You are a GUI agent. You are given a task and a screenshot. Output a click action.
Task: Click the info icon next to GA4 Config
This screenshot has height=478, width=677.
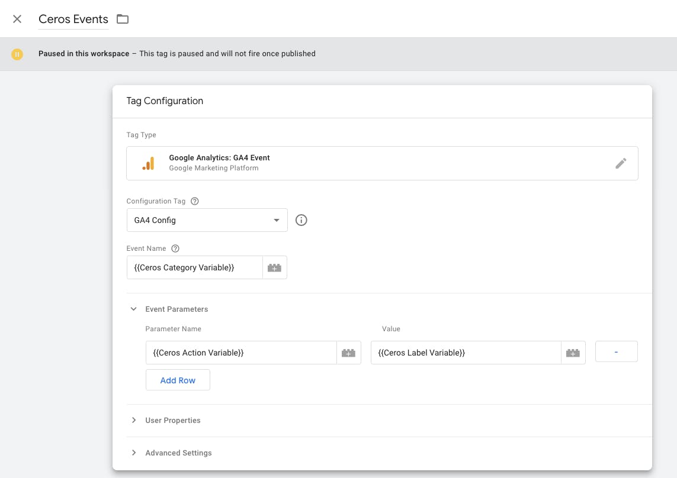(x=301, y=220)
